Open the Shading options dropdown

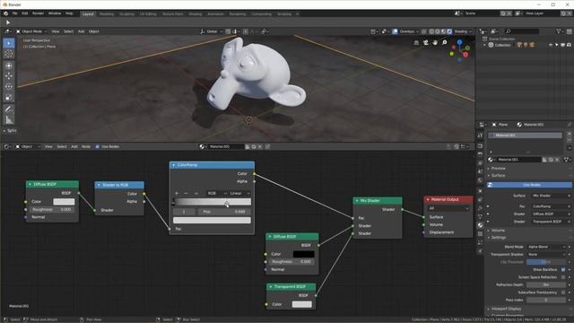(463, 31)
